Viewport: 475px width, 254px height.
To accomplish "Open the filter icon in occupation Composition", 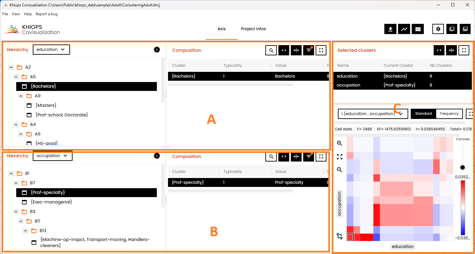I will pyautogui.click(x=309, y=156).
